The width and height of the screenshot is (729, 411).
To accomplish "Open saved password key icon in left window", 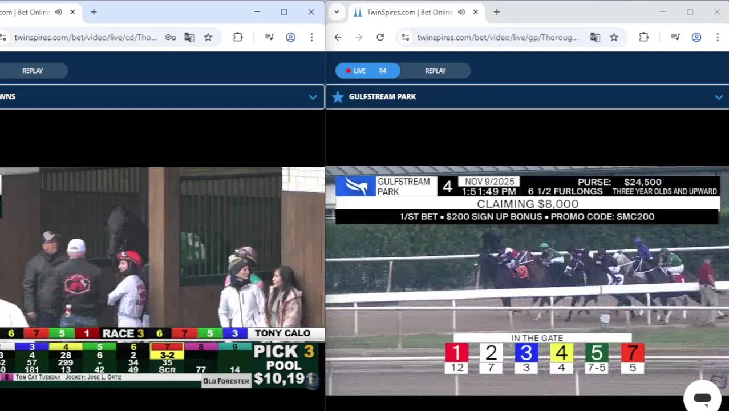I will (x=170, y=37).
